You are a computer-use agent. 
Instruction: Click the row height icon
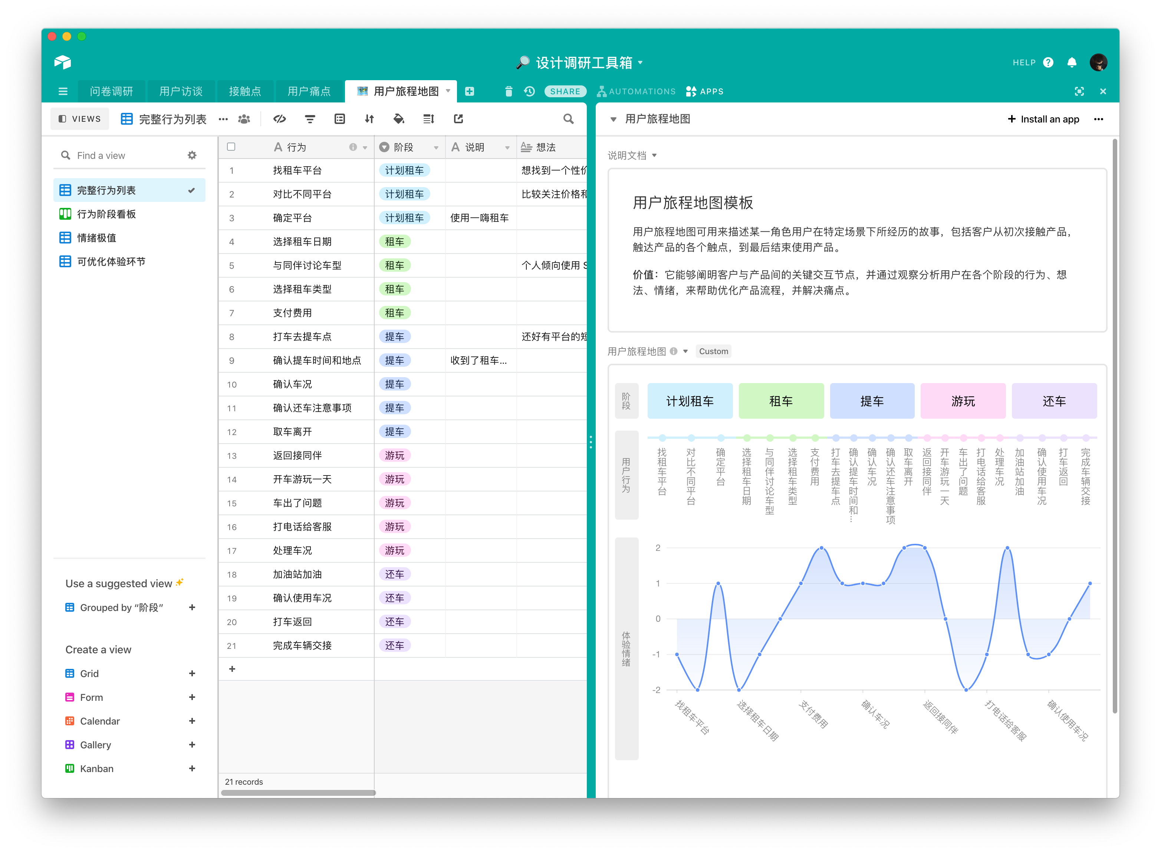(428, 119)
